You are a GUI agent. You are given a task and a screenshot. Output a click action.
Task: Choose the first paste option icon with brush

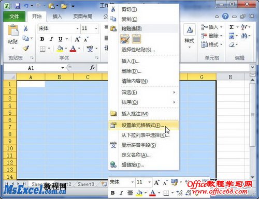pyautogui.click(x=125, y=38)
